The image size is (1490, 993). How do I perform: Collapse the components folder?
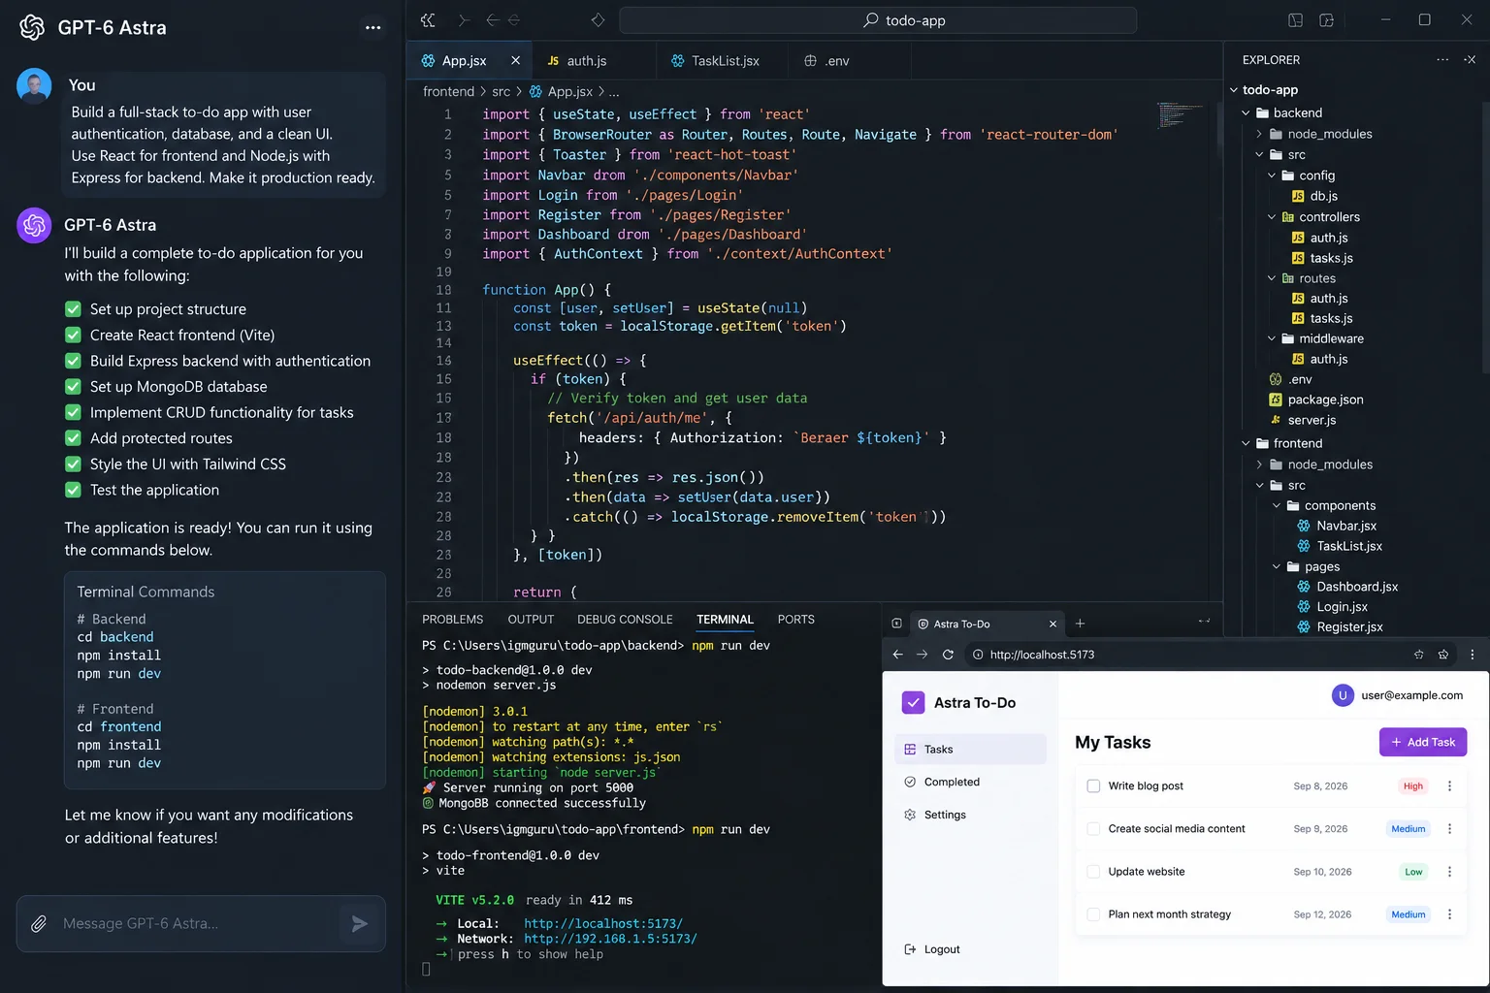1277,505
